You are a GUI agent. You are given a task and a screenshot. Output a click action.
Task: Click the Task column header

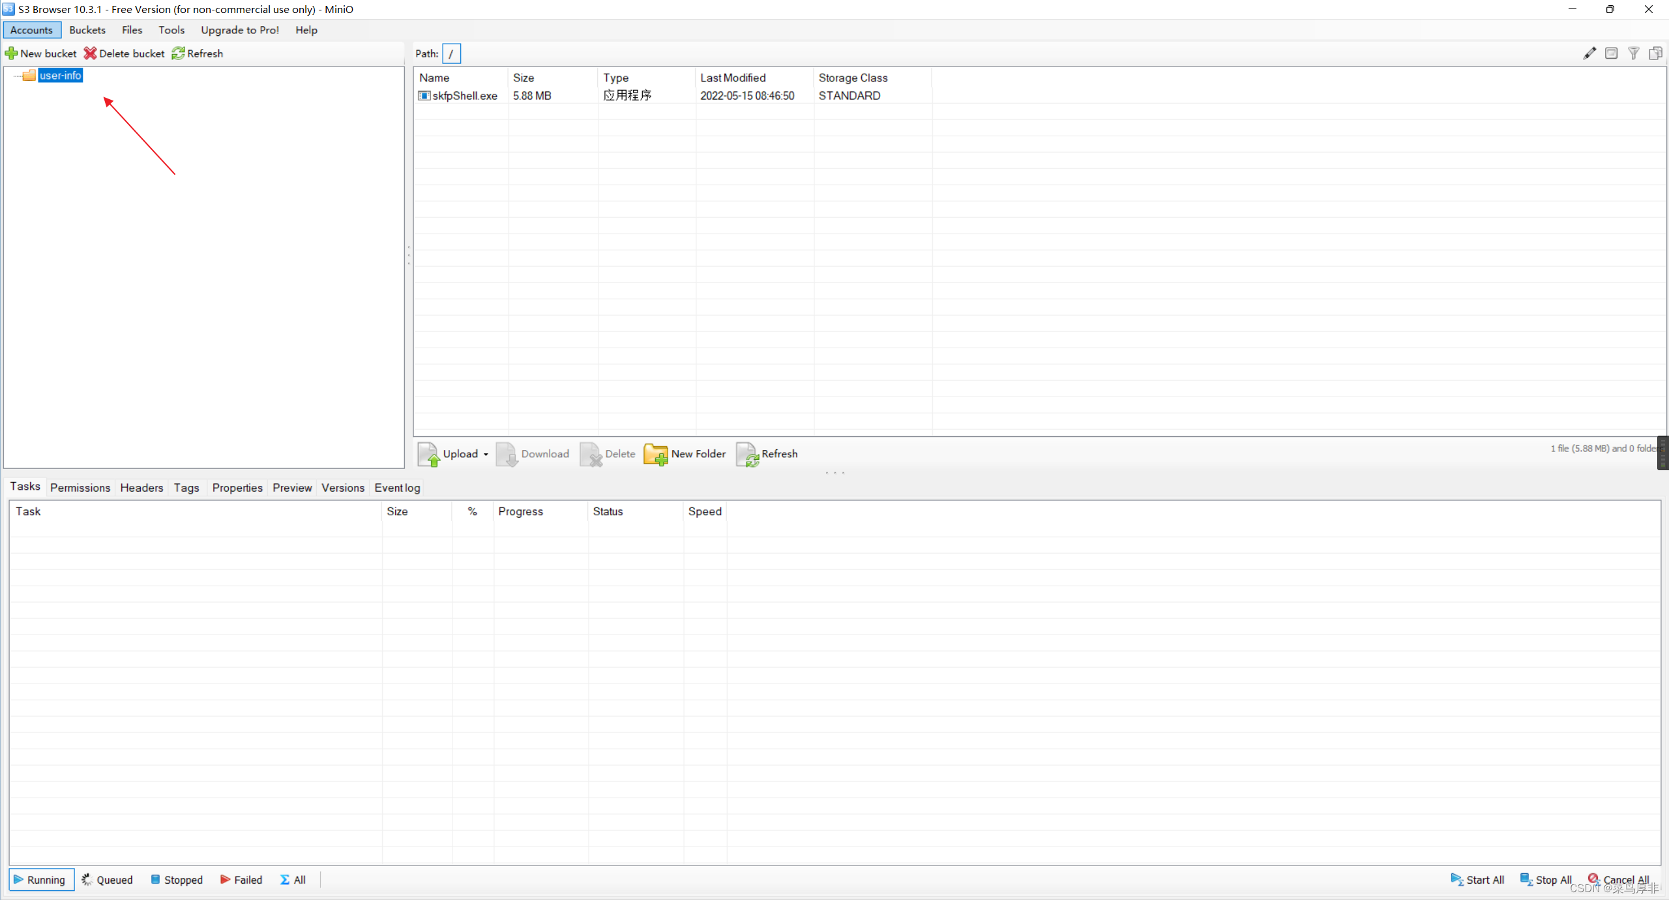196,512
